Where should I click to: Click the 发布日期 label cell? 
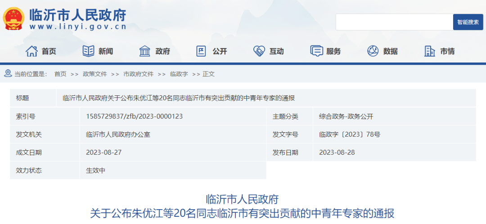289,152
